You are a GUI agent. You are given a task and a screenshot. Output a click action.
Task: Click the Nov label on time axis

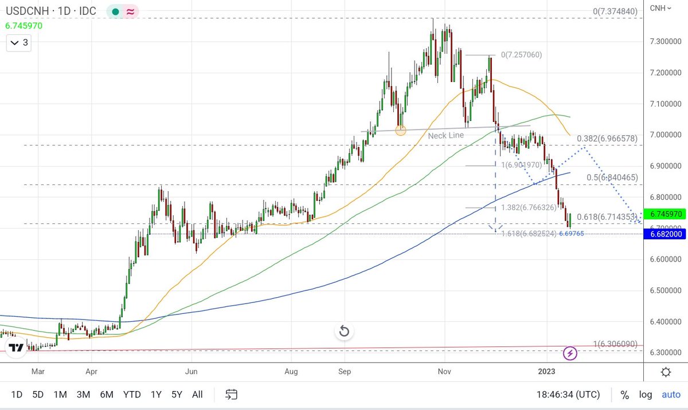(445, 371)
